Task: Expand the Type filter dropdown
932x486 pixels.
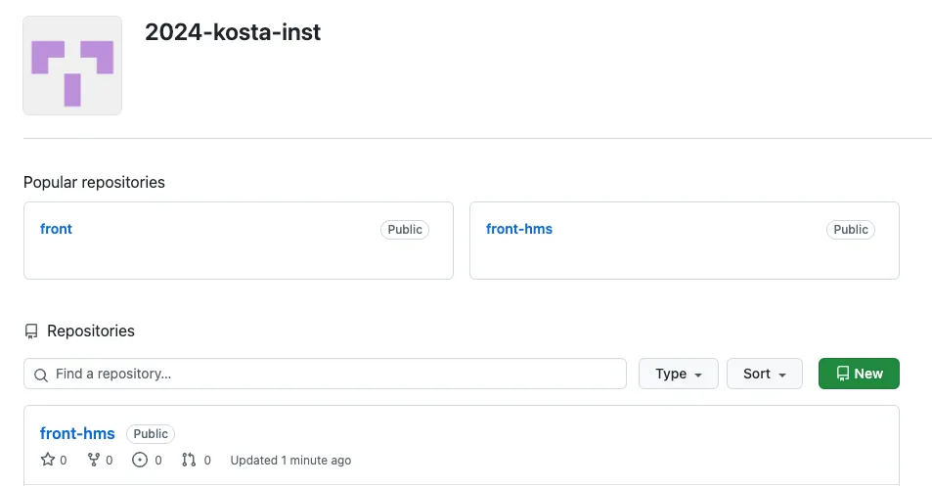Action: 678,374
